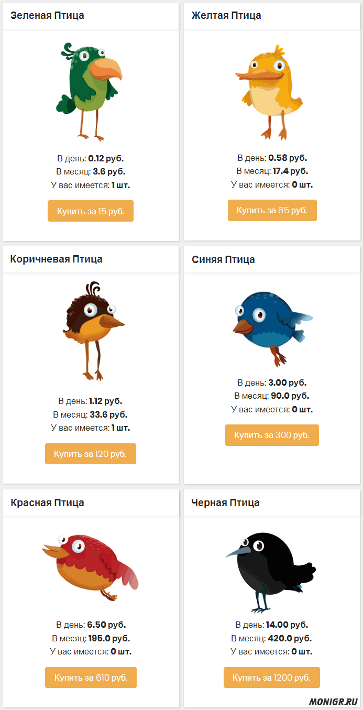Image resolution: width=363 pixels, height=710 pixels.
Task: Purchase the Синяя Птица for 300 руб.
Action: 272,435
